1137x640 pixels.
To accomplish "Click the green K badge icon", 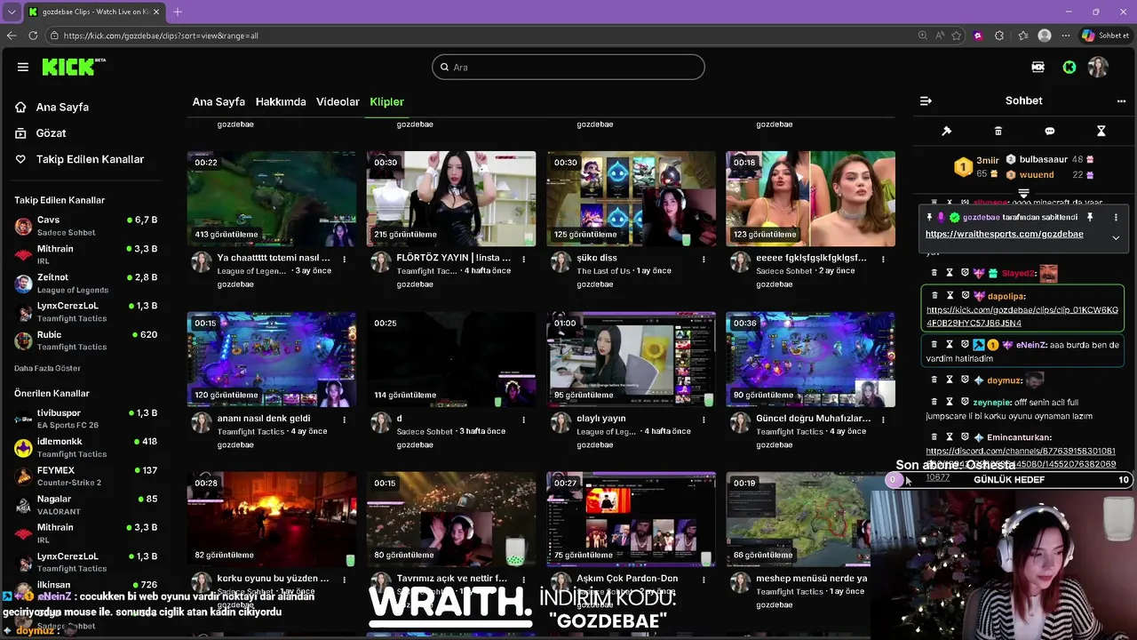I will tap(1069, 67).
